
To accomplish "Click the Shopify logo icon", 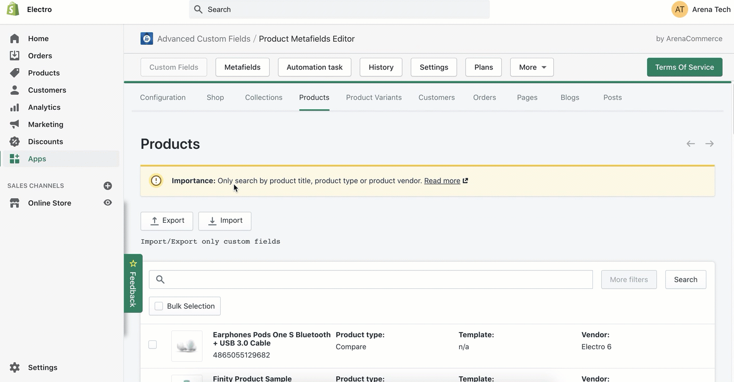I will [13, 9].
